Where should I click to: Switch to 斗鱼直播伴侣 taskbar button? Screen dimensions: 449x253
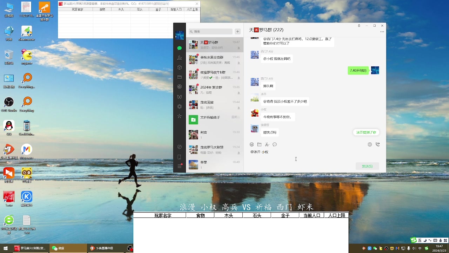tap(106, 248)
